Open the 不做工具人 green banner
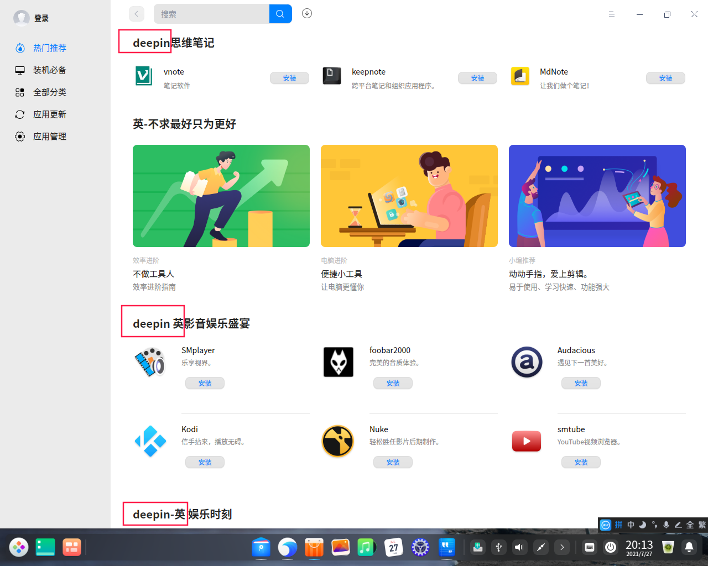 [x=221, y=196]
